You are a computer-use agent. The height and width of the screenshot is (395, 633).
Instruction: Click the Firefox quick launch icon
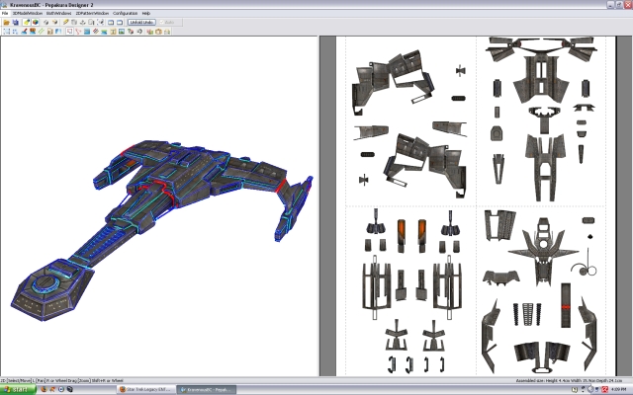(44, 389)
